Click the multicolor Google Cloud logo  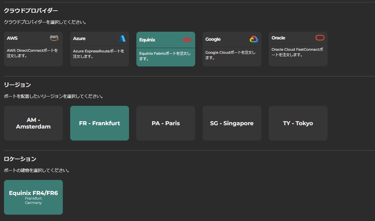tap(254, 39)
